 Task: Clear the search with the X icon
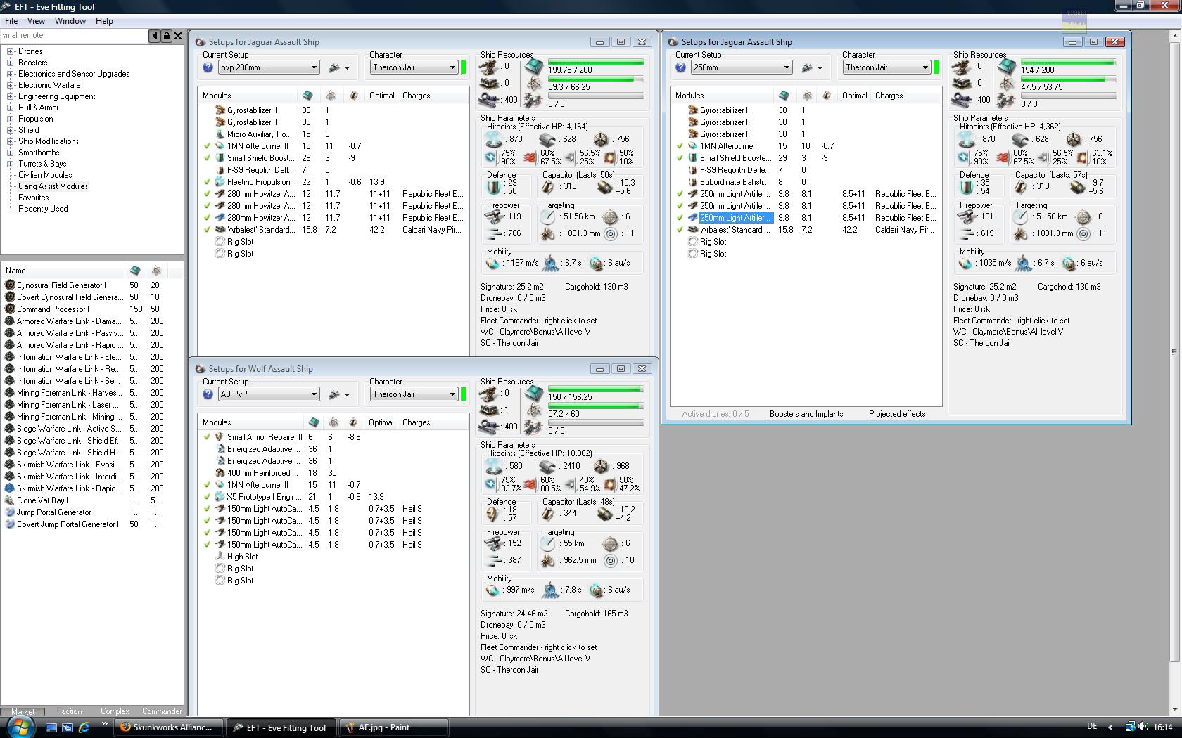pyautogui.click(x=178, y=36)
